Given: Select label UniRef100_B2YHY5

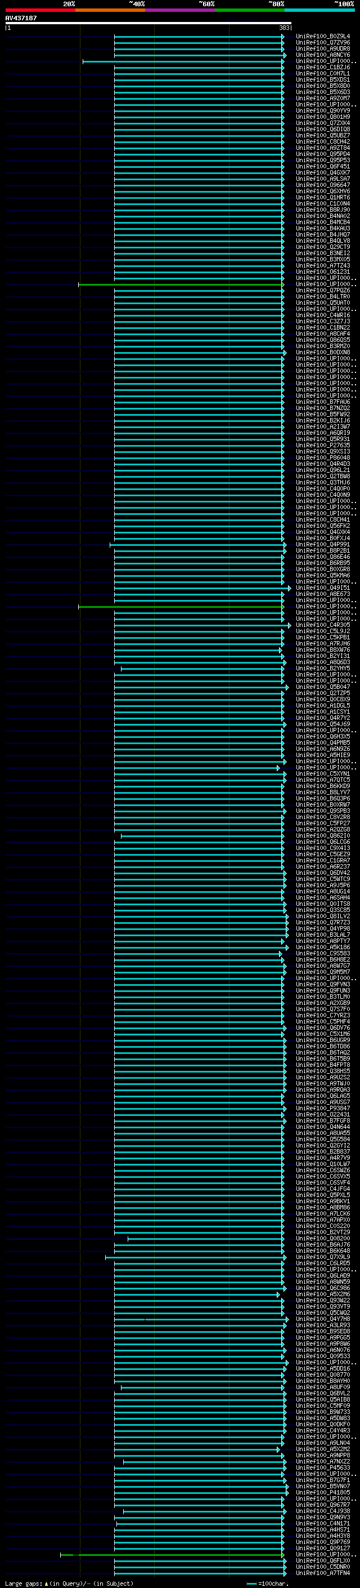Looking at the screenshot, I should (322, 668).
